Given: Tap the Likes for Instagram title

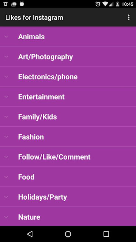Looking at the screenshot, I should pos(34,18).
